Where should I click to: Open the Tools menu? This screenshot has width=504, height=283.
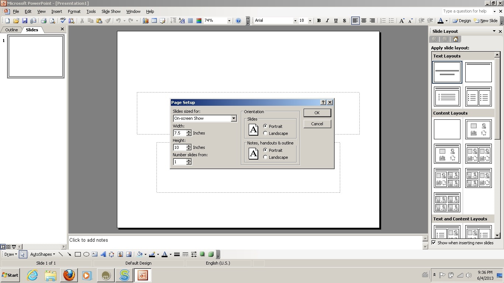coord(91,11)
